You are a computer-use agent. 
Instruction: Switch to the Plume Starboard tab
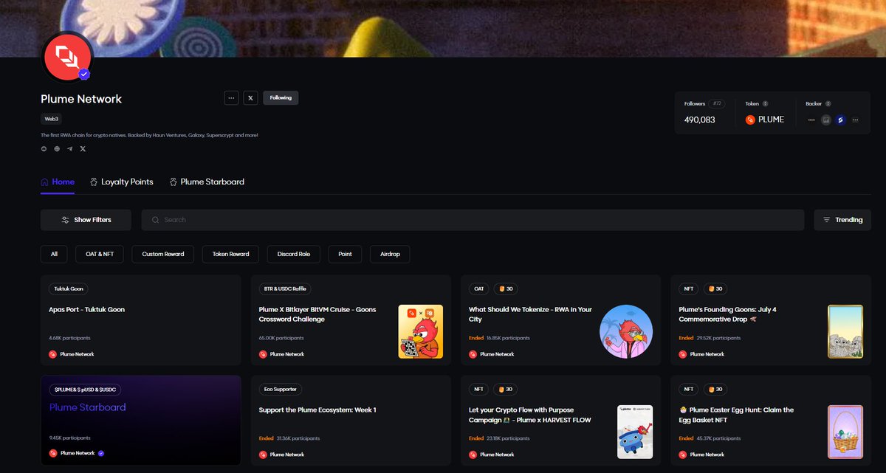pyautogui.click(x=207, y=182)
